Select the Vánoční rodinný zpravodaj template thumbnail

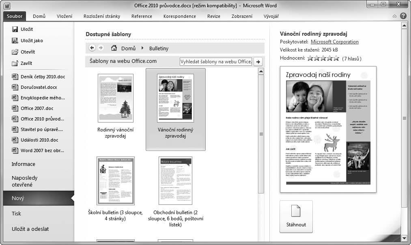[x=175, y=98]
